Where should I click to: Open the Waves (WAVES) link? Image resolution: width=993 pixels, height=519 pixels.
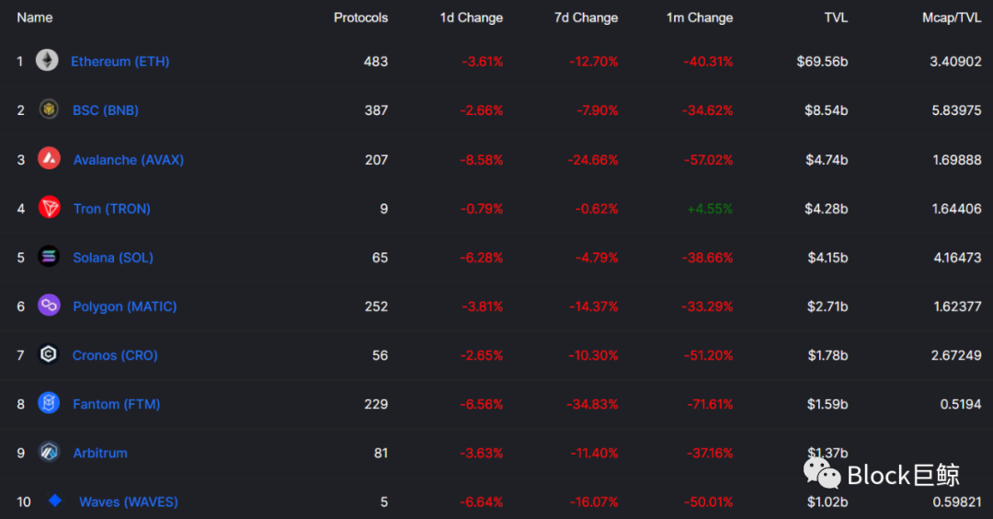tap(129, 502)
